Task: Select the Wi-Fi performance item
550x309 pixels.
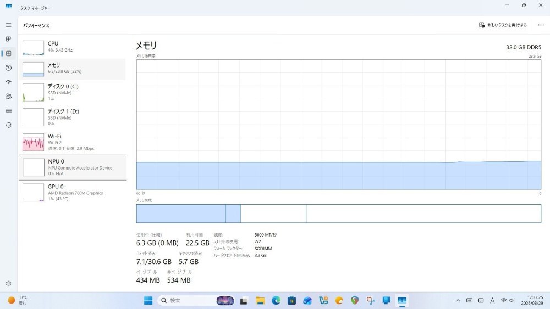Action: 73,142
